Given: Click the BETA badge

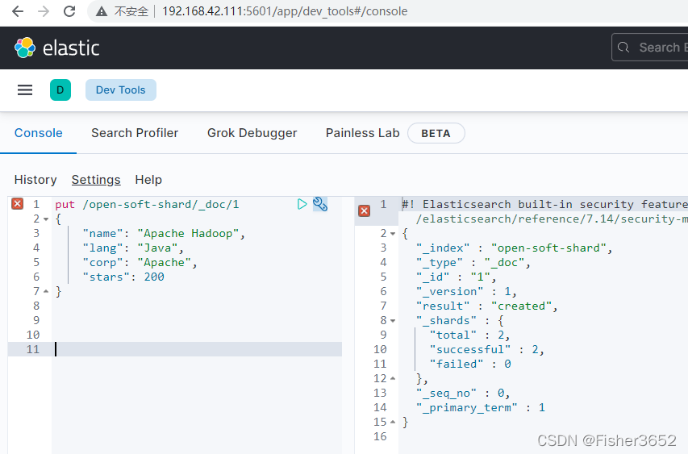Looking at the screenshot, I should click(x=436, y=133).
